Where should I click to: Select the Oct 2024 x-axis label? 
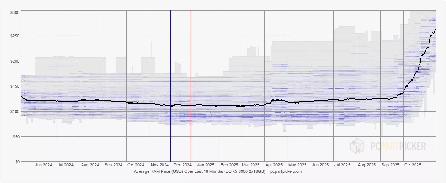tap(136, 165)
